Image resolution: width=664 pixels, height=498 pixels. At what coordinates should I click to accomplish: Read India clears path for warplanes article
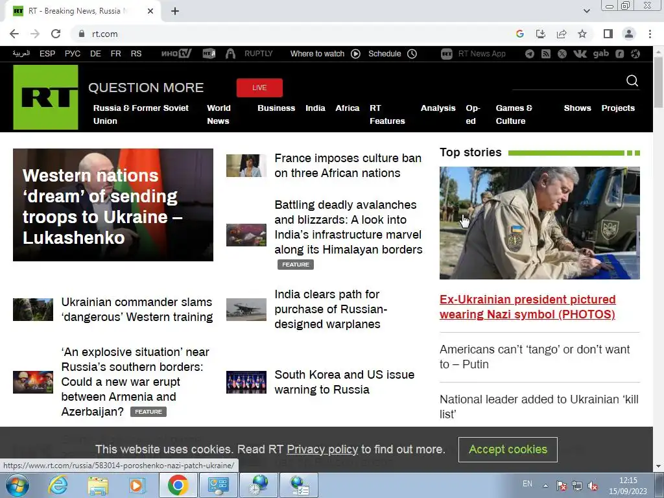pos(331,309)
